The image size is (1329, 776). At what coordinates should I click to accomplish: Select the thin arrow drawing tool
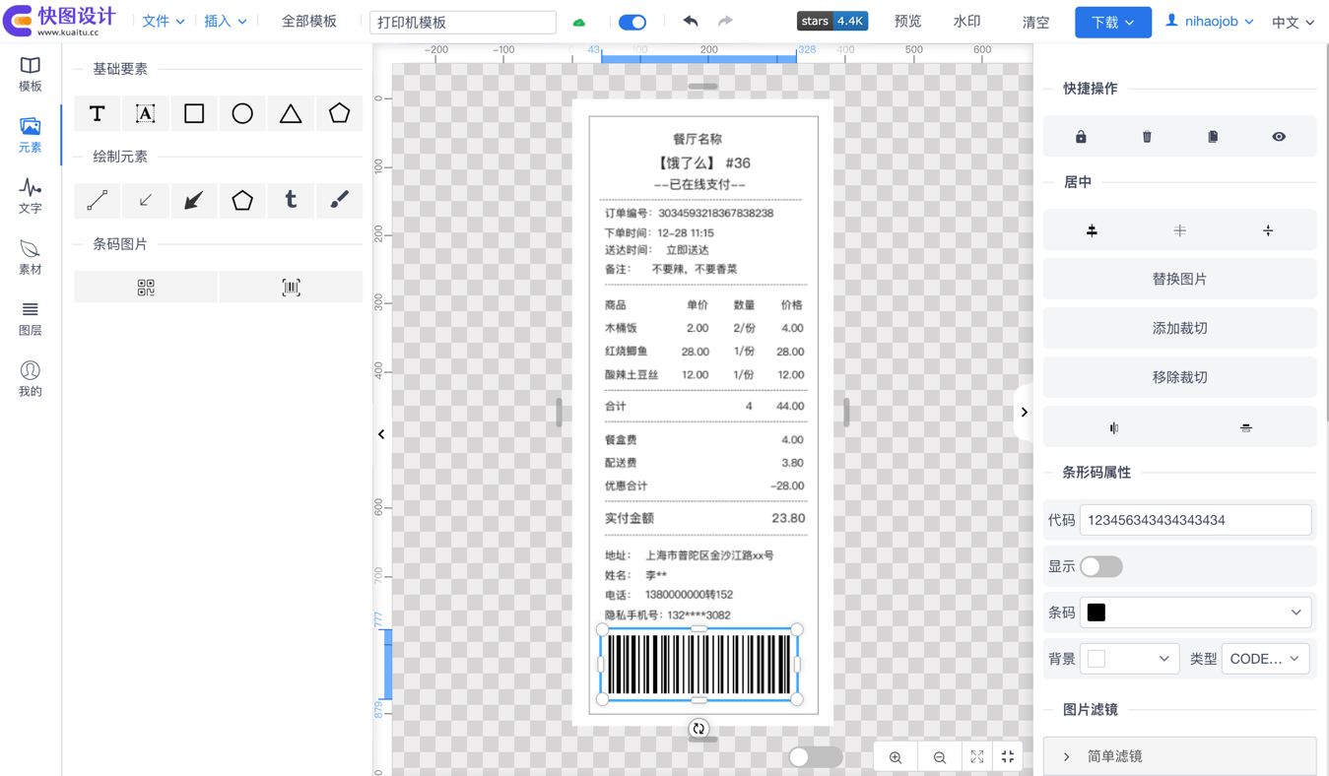point(145,201)
